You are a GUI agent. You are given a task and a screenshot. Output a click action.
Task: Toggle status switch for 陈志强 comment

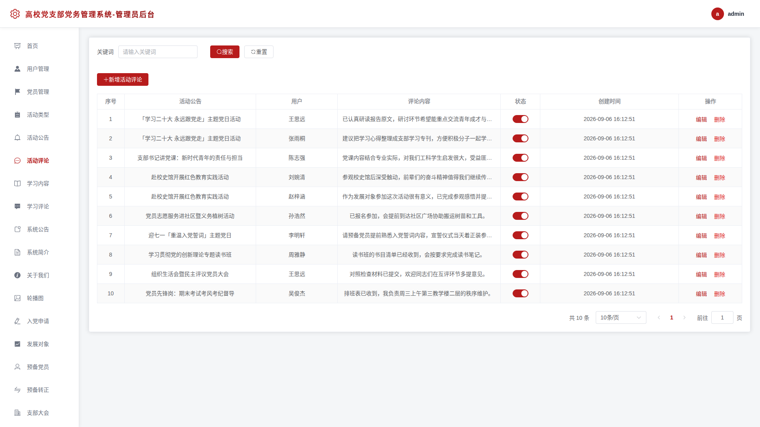pyautogui.click(x=521, y=158)
